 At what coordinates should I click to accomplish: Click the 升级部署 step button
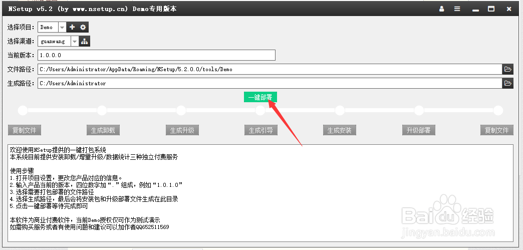(x=419, y=130)
